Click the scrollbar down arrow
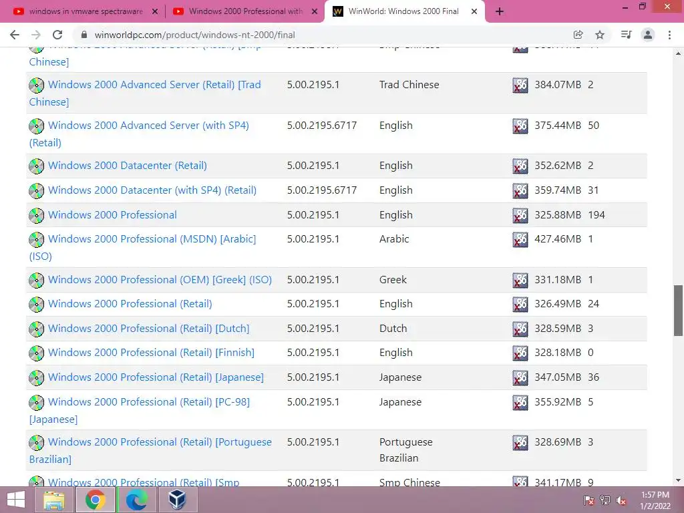This screenshot has height=513, width=684. click(679, 480)
